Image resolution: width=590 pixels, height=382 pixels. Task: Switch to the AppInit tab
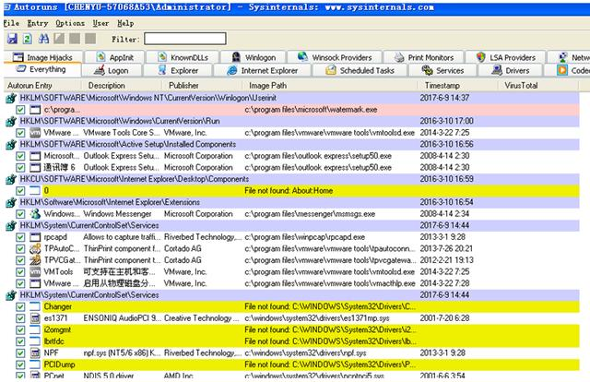coord(114,57)
